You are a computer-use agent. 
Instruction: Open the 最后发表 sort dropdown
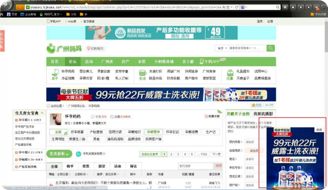point(112,174)
